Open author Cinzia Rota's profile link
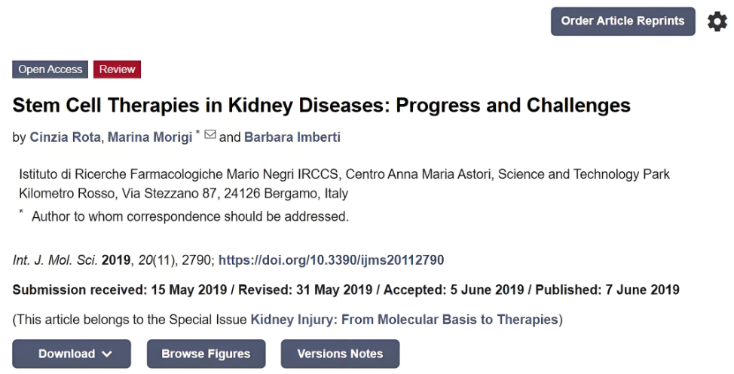This screenshot has height=374, width=734. tap(65, 137)
